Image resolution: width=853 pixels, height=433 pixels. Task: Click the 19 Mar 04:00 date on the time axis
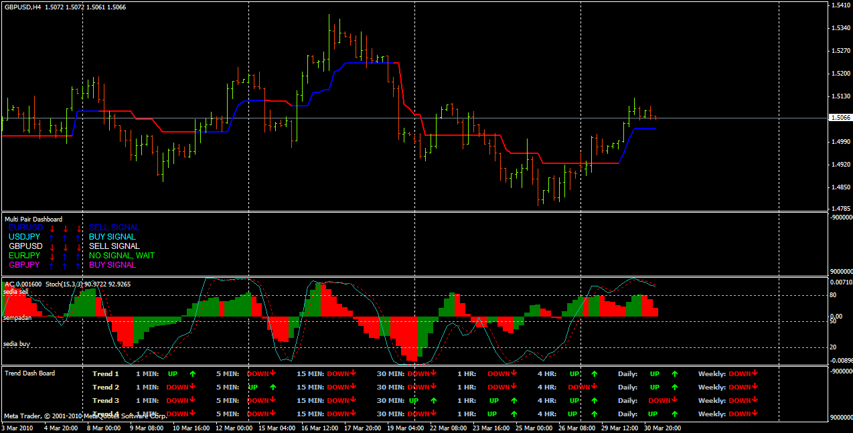pyautogui.click(x=406, y=428)
